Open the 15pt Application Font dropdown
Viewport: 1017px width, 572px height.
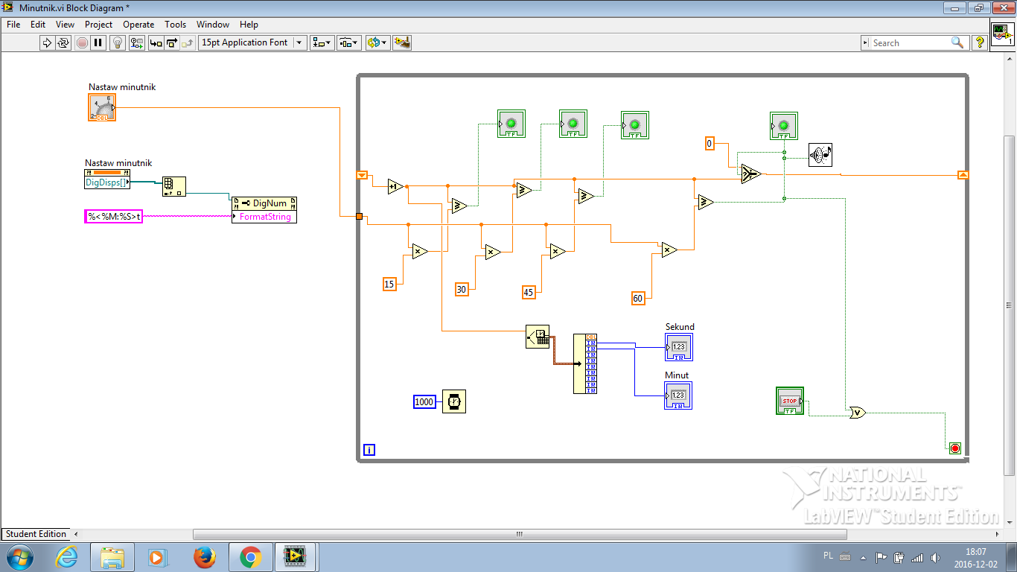click(x=252, y=42)
